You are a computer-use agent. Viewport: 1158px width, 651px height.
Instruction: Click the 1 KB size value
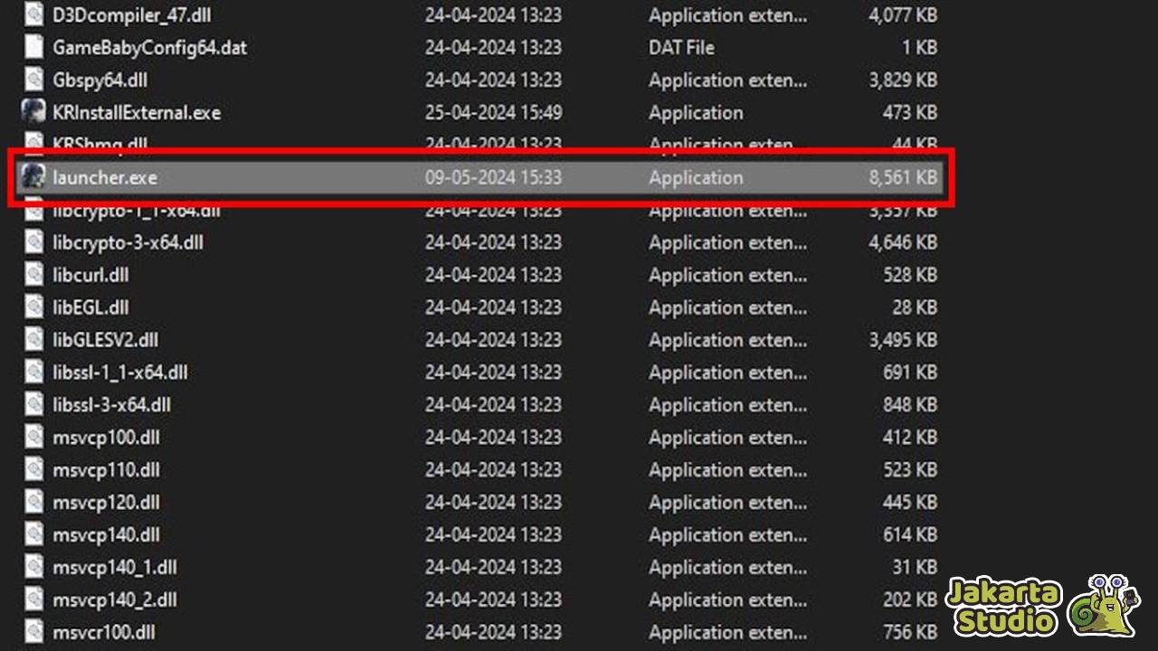[919, 48]
